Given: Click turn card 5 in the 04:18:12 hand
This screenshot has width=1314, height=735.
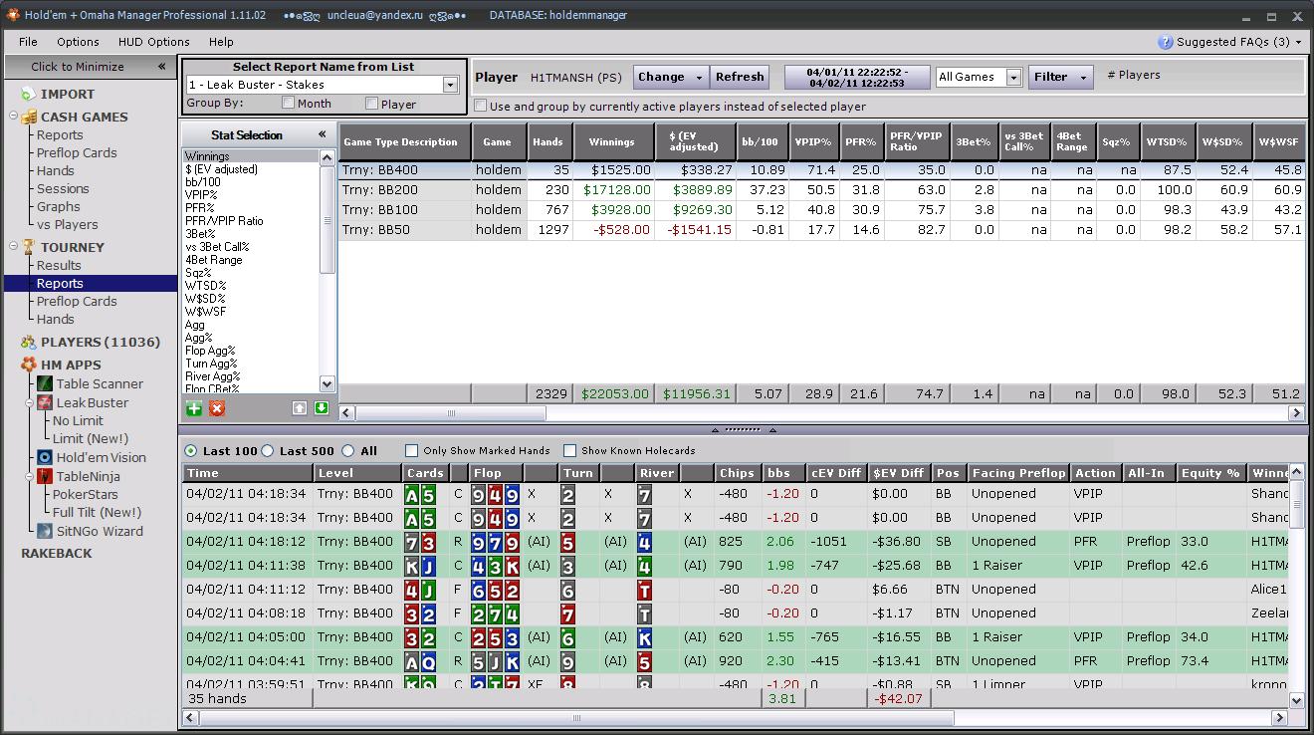Looking at the screenshot, I should [567, 542].
